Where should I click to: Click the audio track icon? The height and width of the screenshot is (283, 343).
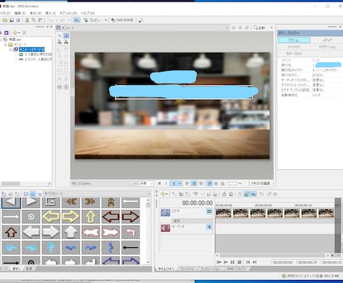[166, 228]
